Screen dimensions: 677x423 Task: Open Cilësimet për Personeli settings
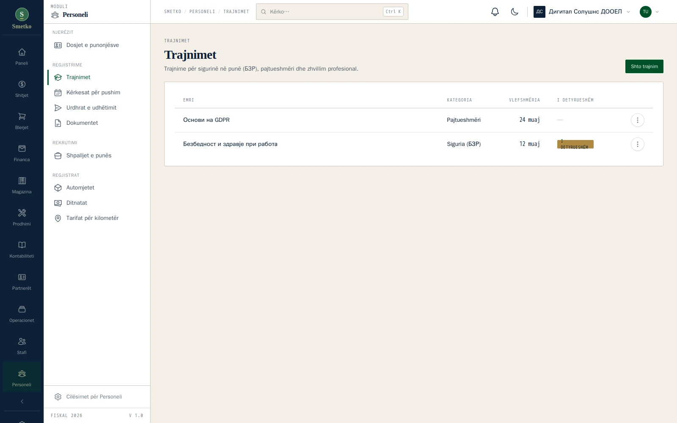click(97, 397)
